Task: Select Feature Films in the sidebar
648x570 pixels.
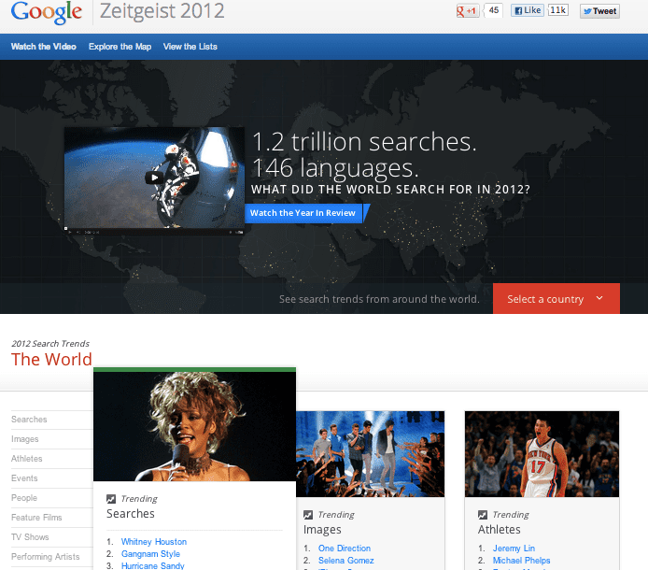Action: (x=36, y=517)
